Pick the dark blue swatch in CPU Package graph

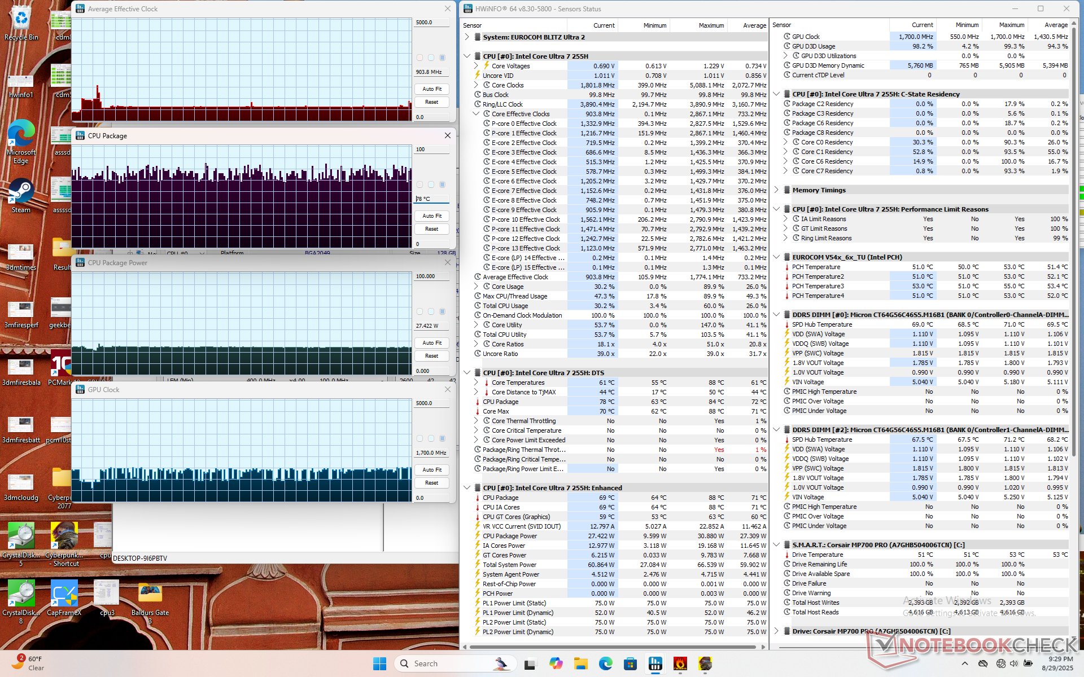[x=442, y=184]
